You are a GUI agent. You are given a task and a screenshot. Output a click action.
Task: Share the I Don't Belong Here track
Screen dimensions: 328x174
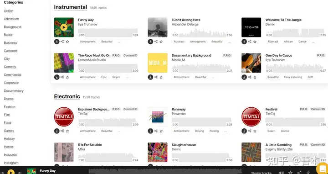[156, 42]
